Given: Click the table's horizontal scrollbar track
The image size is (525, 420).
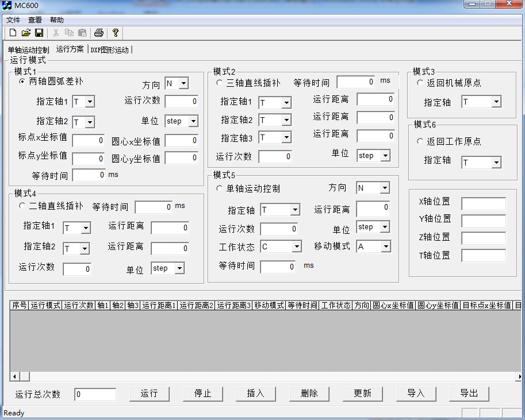Looking at the screenshot, I should (259, 377).
